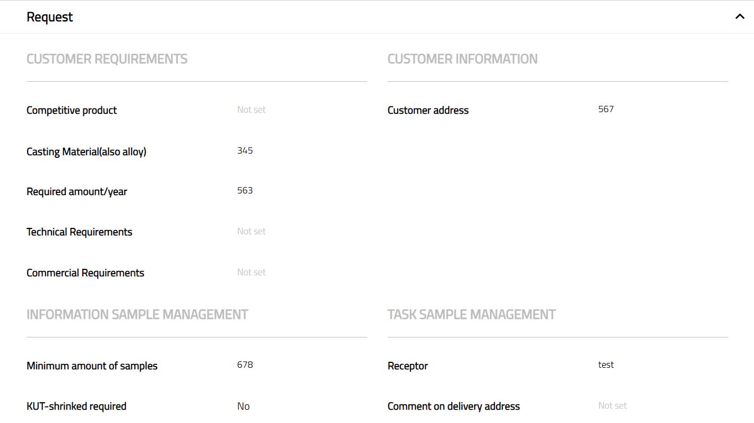Edit the Receptor value 'test'

point(606,365)
